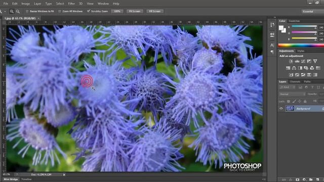Open the Essentials workspace dropdown
Screen dimensions: 324x182
click(x=312, y=11)
